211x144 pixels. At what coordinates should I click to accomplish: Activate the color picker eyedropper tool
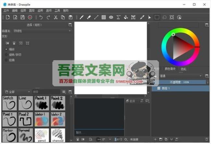click(142, 17)
